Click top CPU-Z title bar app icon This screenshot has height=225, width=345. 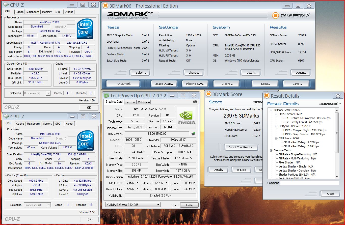(x=6, y=5)
